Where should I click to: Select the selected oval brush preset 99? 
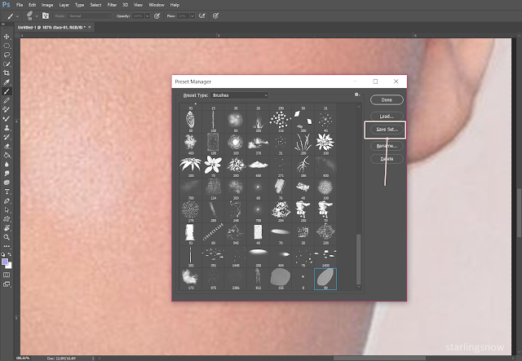325,279
